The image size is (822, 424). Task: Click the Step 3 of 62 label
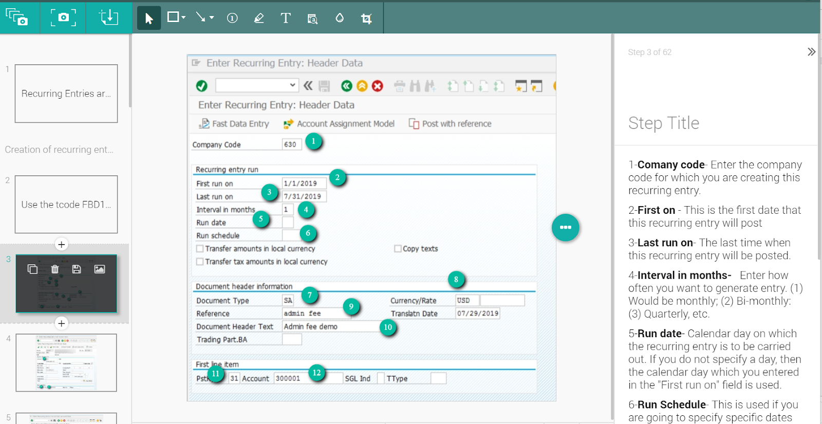(x=650, y=52)
